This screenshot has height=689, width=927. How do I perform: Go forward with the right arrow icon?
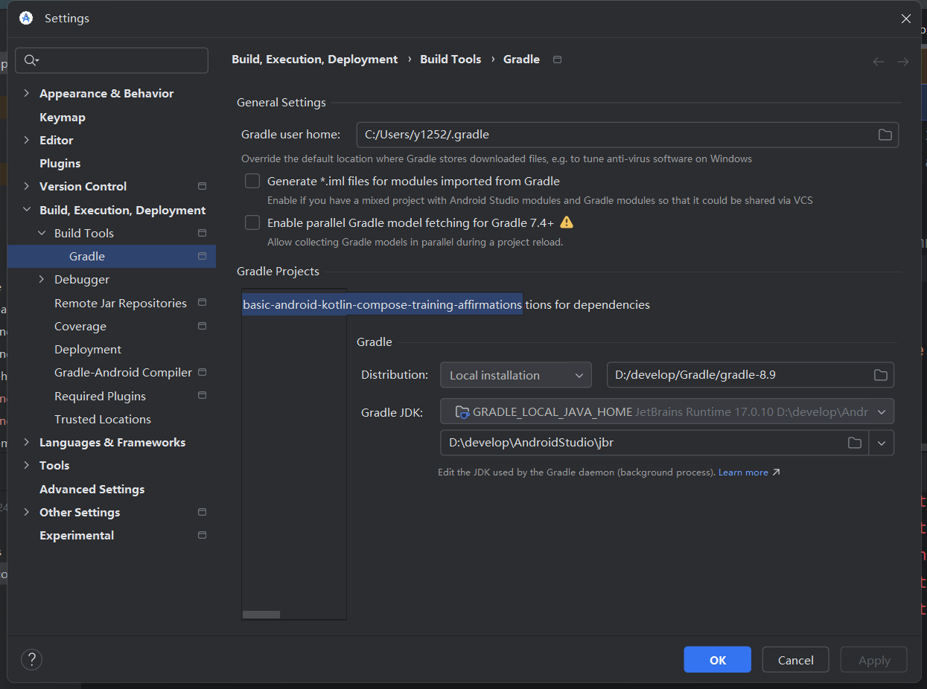coord(902,62)
